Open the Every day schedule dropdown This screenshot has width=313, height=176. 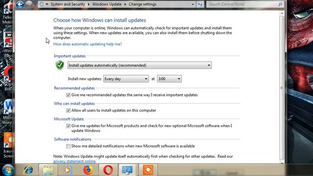click(x=126, y=79)
